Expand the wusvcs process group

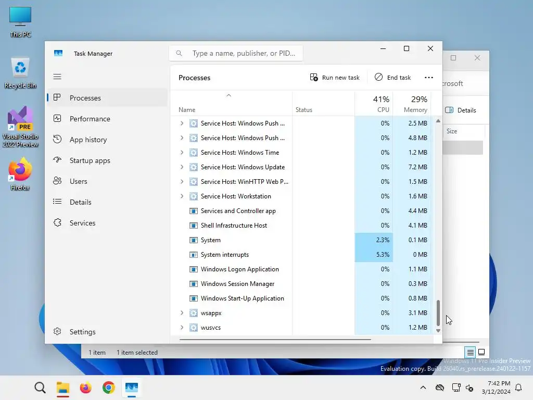tap(182, 328)
